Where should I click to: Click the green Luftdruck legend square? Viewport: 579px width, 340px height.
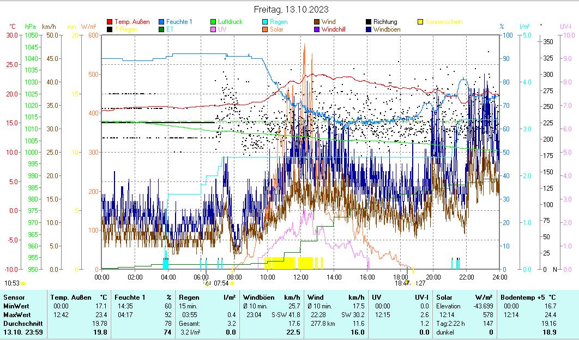214,22
